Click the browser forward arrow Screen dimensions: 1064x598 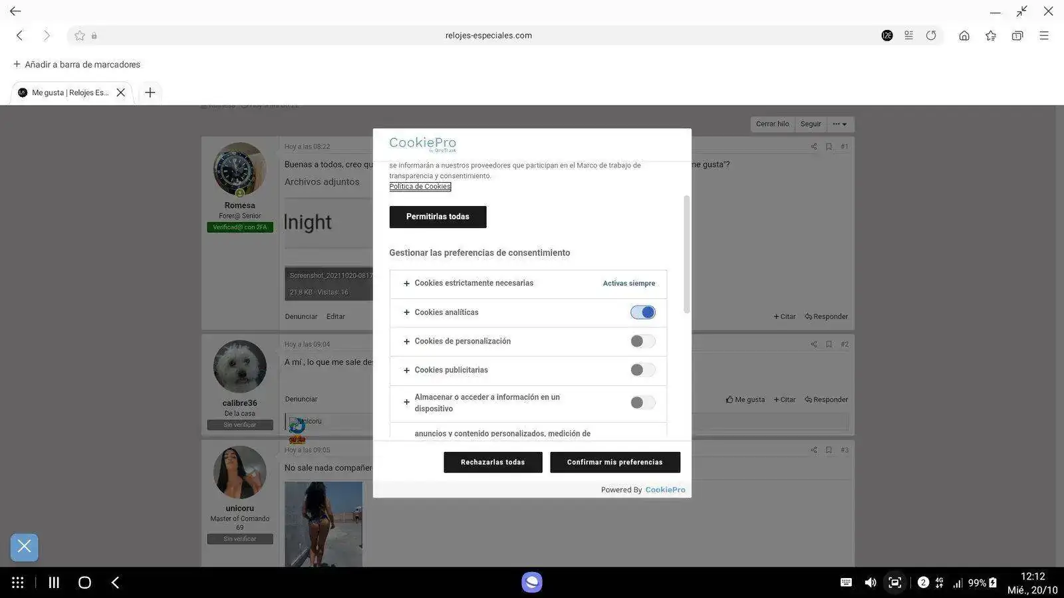pyautogui.click(x=47, y=35)
